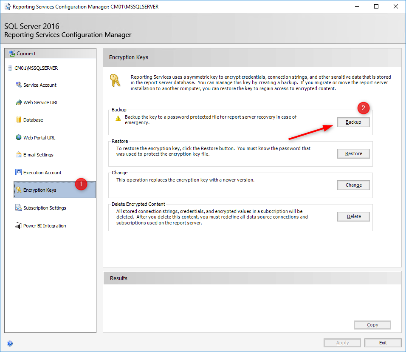Click the Service Account icon
This screenshot has height=352, width=406.
[19, 85]
